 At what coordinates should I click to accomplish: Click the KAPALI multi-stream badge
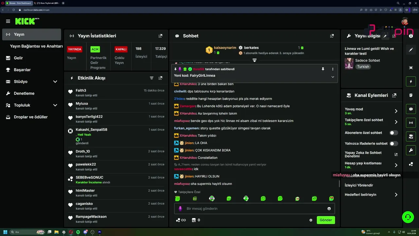click(x=121, y=49)
